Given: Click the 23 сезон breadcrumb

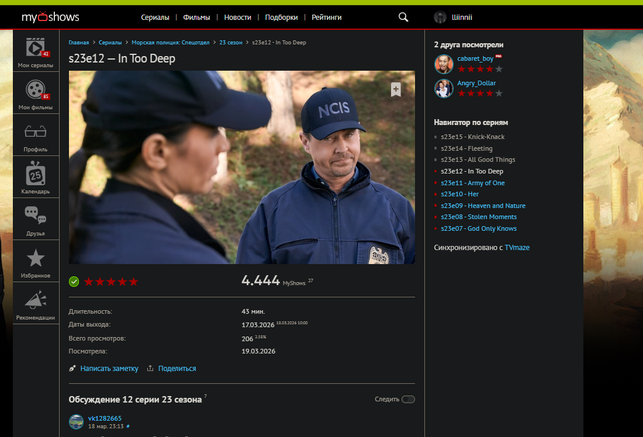Looking at the screenshot, I should [x=230, y=43].
